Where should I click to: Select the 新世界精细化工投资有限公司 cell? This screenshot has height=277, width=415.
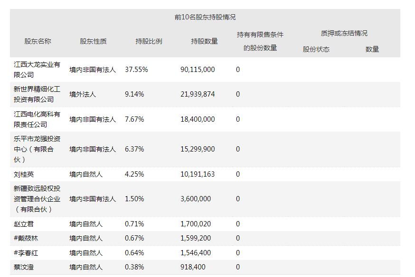37,94
